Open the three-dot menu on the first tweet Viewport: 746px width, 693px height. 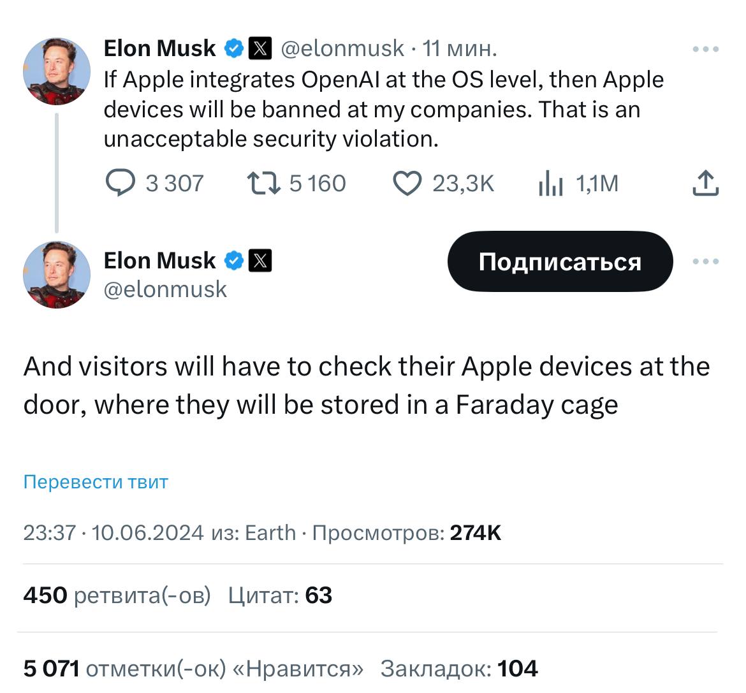point(706,49)
